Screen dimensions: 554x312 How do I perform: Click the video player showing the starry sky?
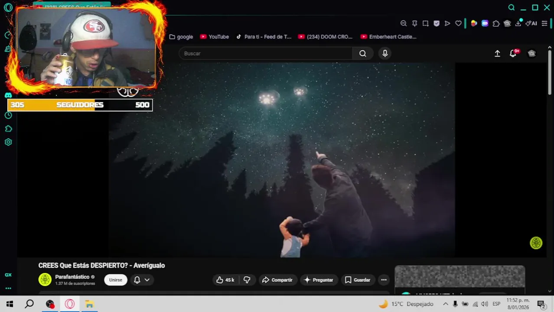click(x=282, y=160)
